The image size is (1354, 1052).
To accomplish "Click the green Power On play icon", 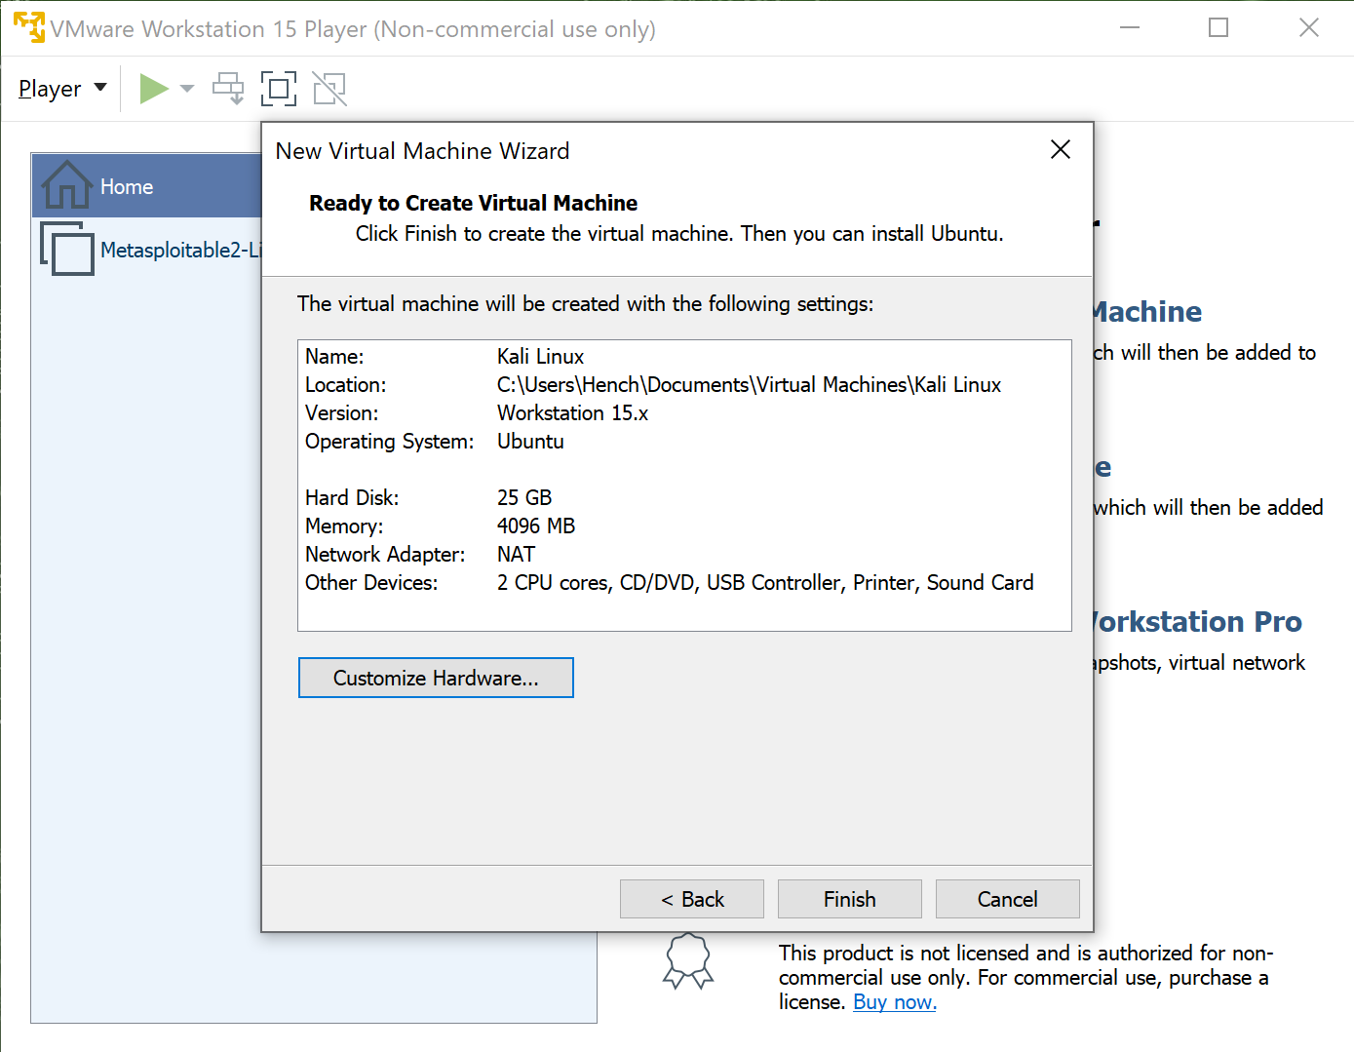I will click(x=153, y=89).
